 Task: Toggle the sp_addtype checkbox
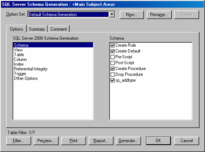click(112, 81)
